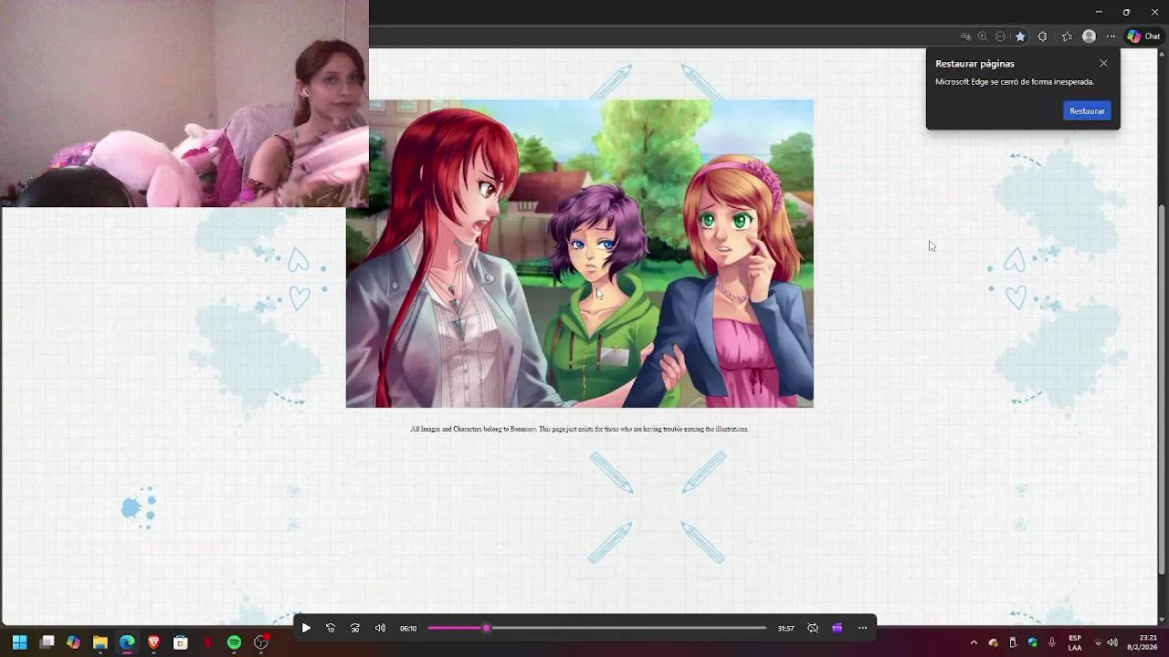Open the red app icon on the taskbar
The image size is (1169, 657).
(x=207, y=642)
